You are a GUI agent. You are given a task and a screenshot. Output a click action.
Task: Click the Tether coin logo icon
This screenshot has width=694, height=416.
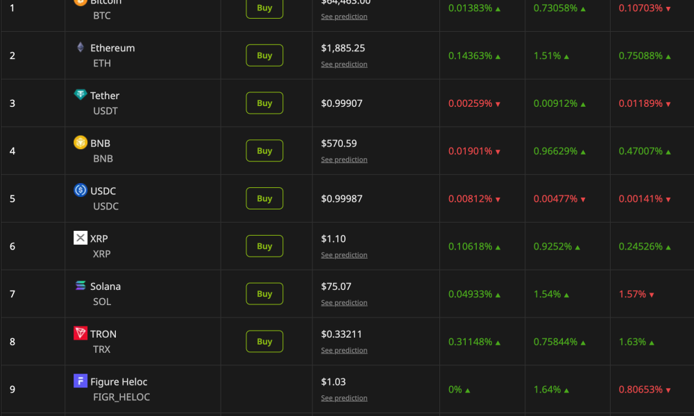tap(80, 94)
